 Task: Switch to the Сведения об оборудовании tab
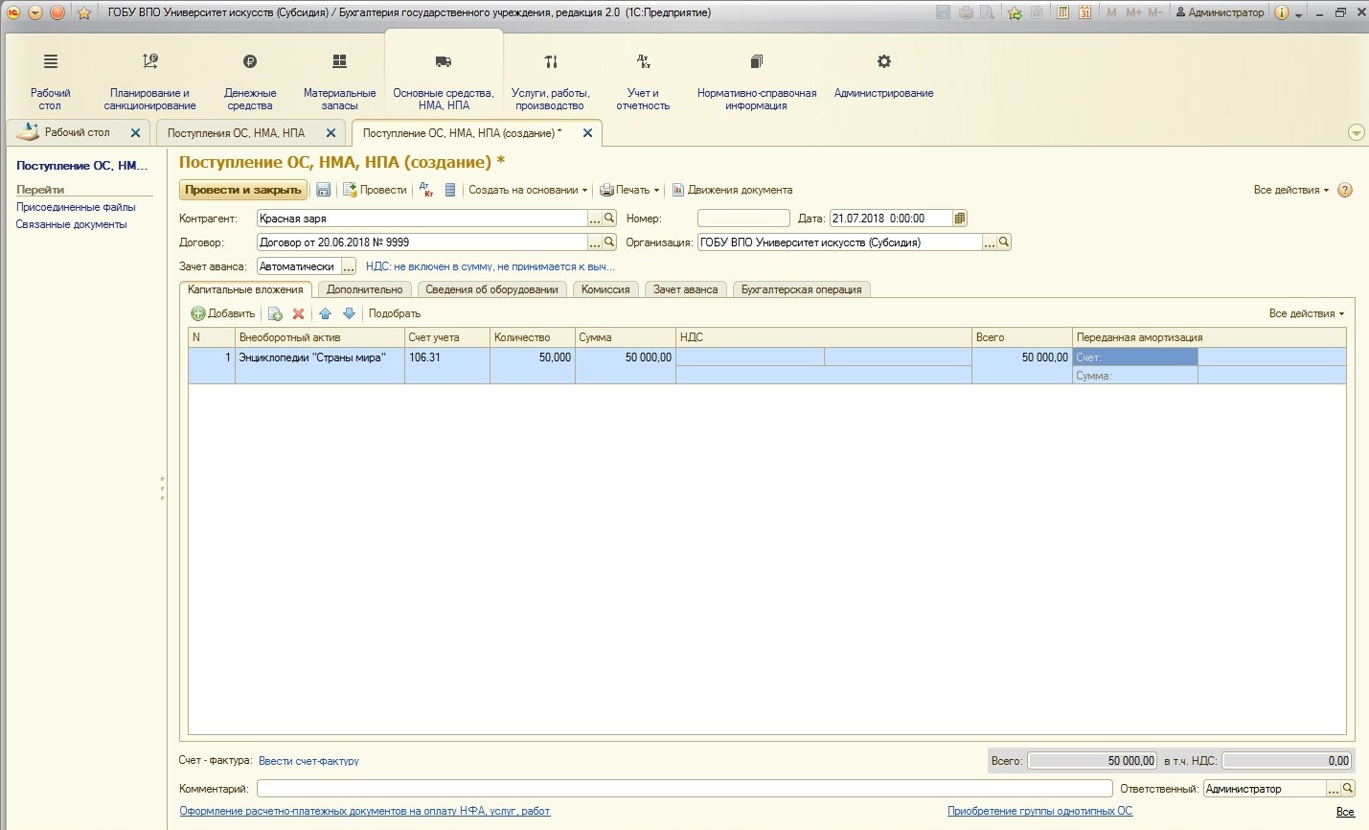491,289
